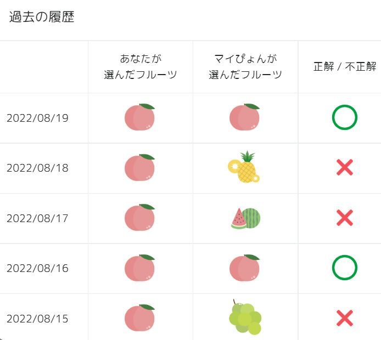Click the green correct circle for 2022/08/16
381x340 pixels.
344,268
